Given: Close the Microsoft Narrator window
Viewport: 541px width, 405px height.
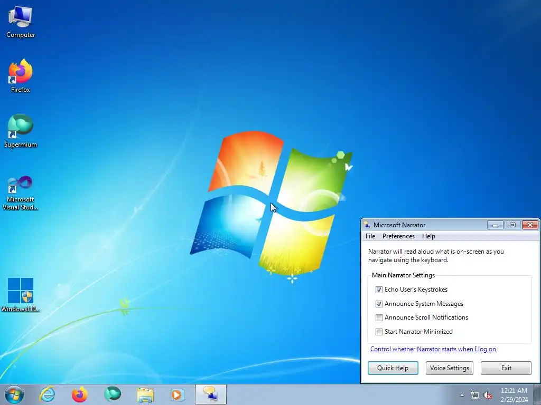Looking at the screenshot, I should click(530, 225).
